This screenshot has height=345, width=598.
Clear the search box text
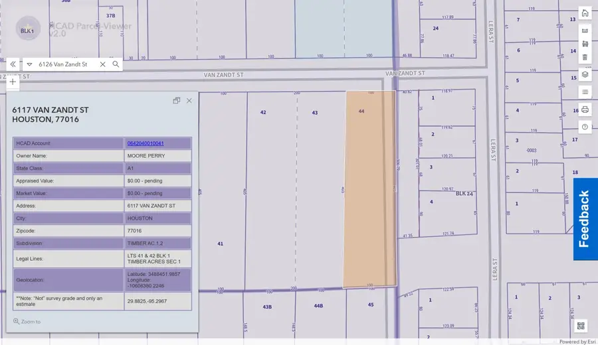[x=102, y=64]
